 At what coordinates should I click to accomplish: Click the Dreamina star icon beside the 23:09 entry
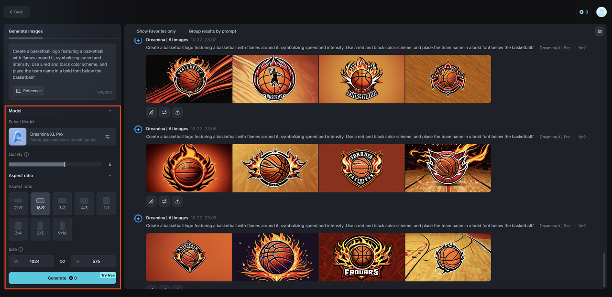pyautogui.click(x=138, y=218)
